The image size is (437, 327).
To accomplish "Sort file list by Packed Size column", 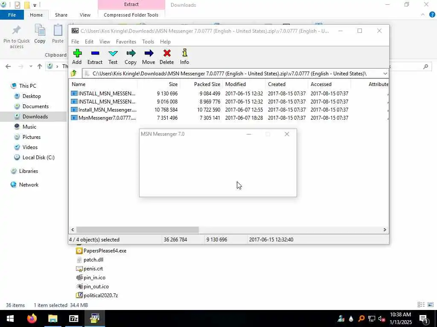I will coord(201,84).
